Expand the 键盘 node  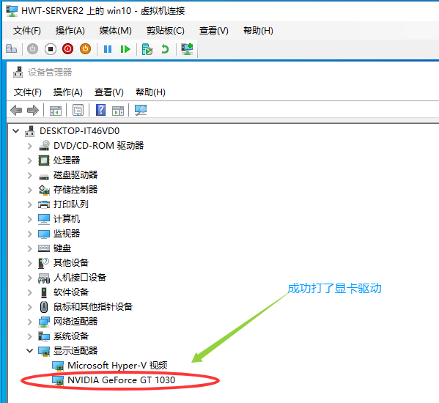[x=29, y=248]
